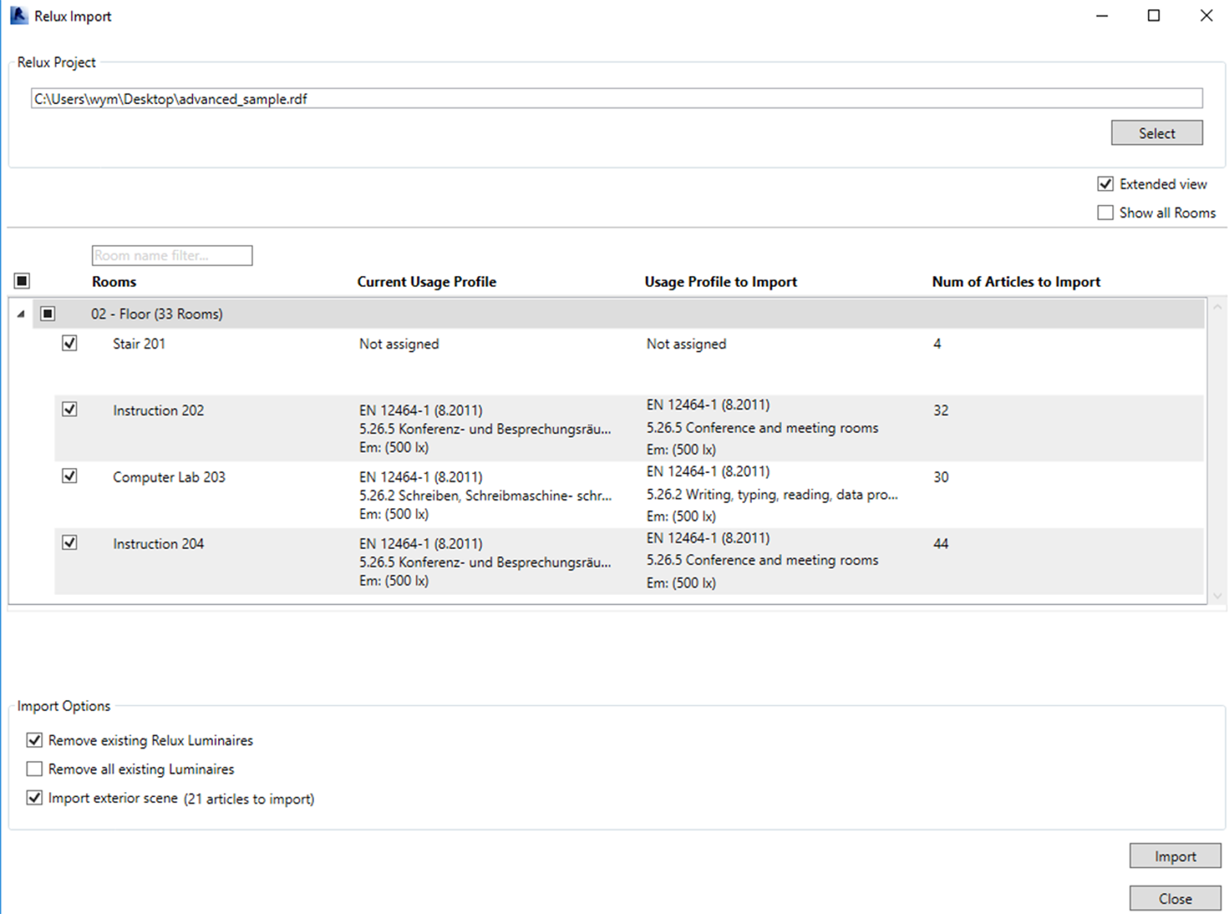
Task: Click article count 44 for Instruction 204
Action: (x=941, y=544)
